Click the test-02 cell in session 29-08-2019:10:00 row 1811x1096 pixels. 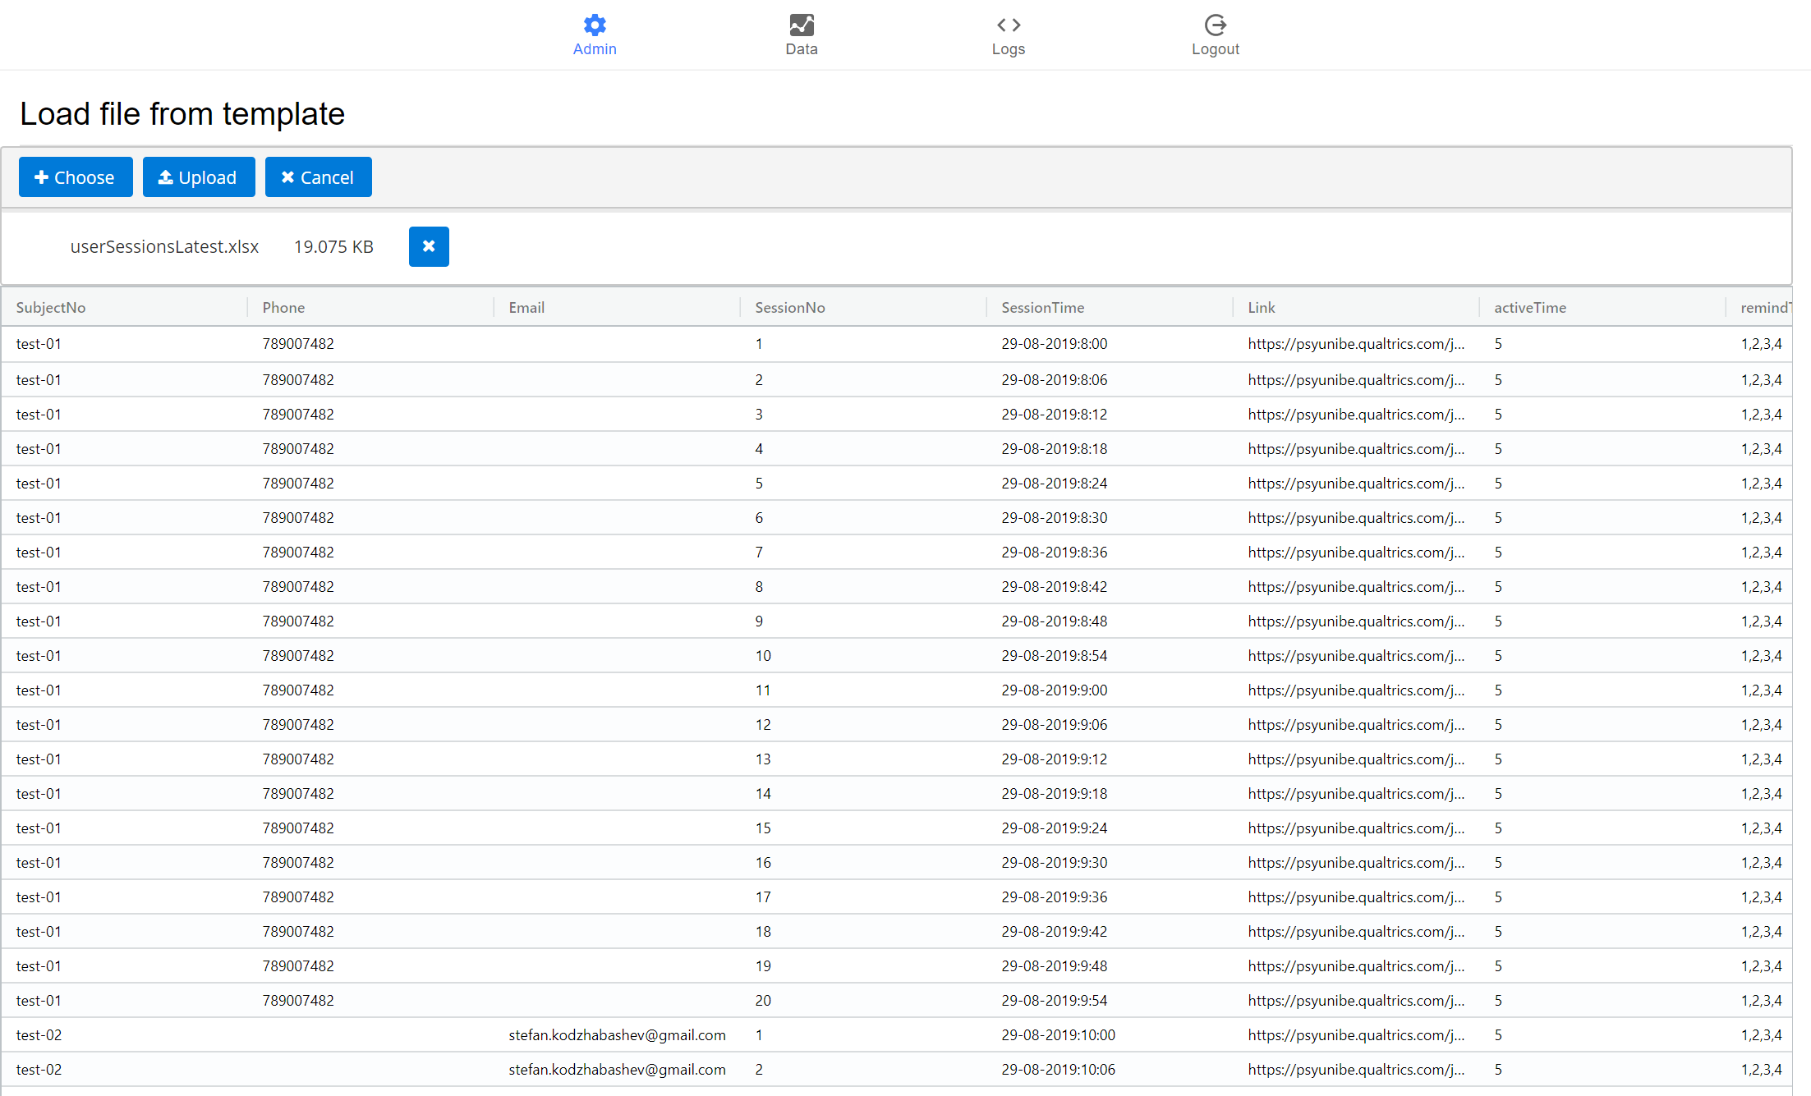[x=39, y=1035]
